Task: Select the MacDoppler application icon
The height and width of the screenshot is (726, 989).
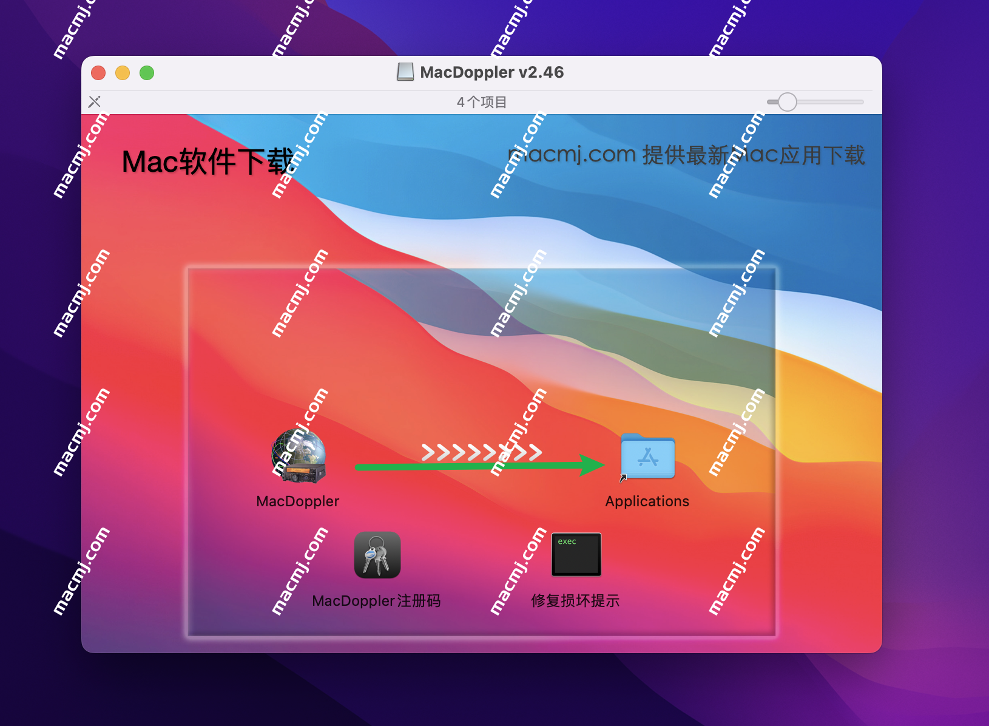Action: pyautogui.click(x=298, y=456)
